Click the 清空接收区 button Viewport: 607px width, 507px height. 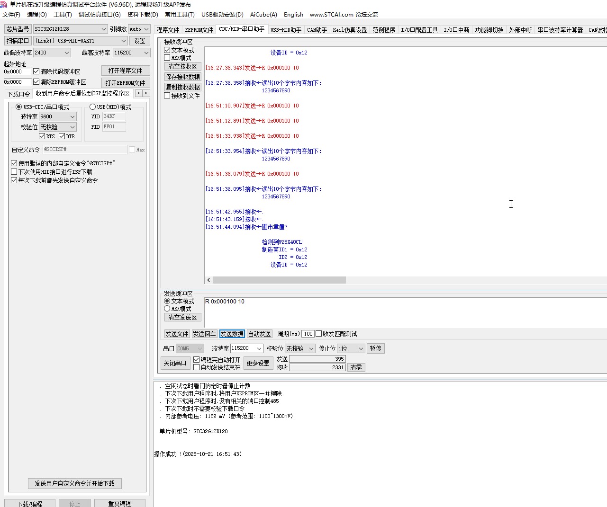click(183, 67)
